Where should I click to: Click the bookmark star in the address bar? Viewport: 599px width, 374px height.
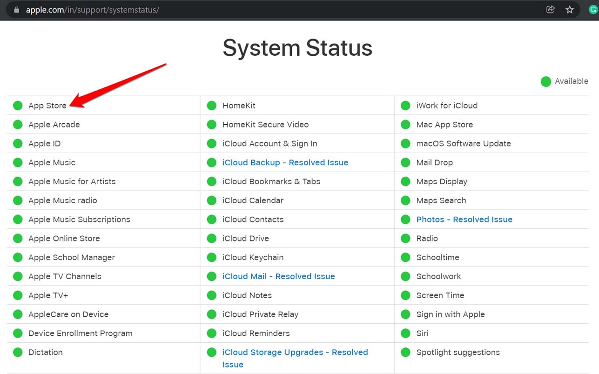pos(570,9)
